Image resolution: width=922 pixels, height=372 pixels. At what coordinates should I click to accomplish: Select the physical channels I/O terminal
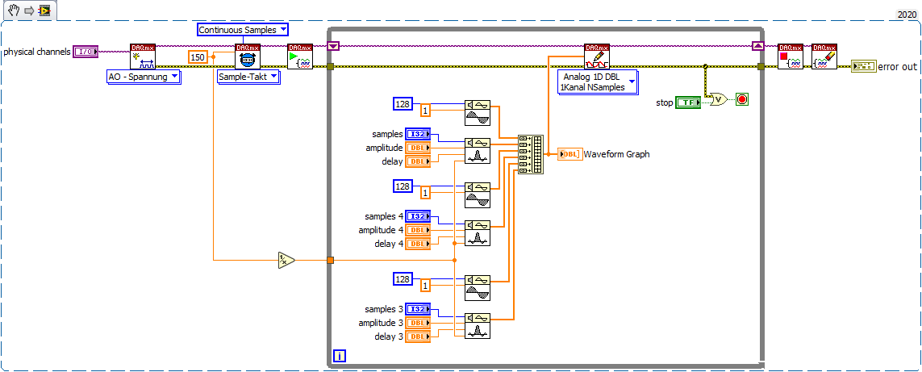86,52
